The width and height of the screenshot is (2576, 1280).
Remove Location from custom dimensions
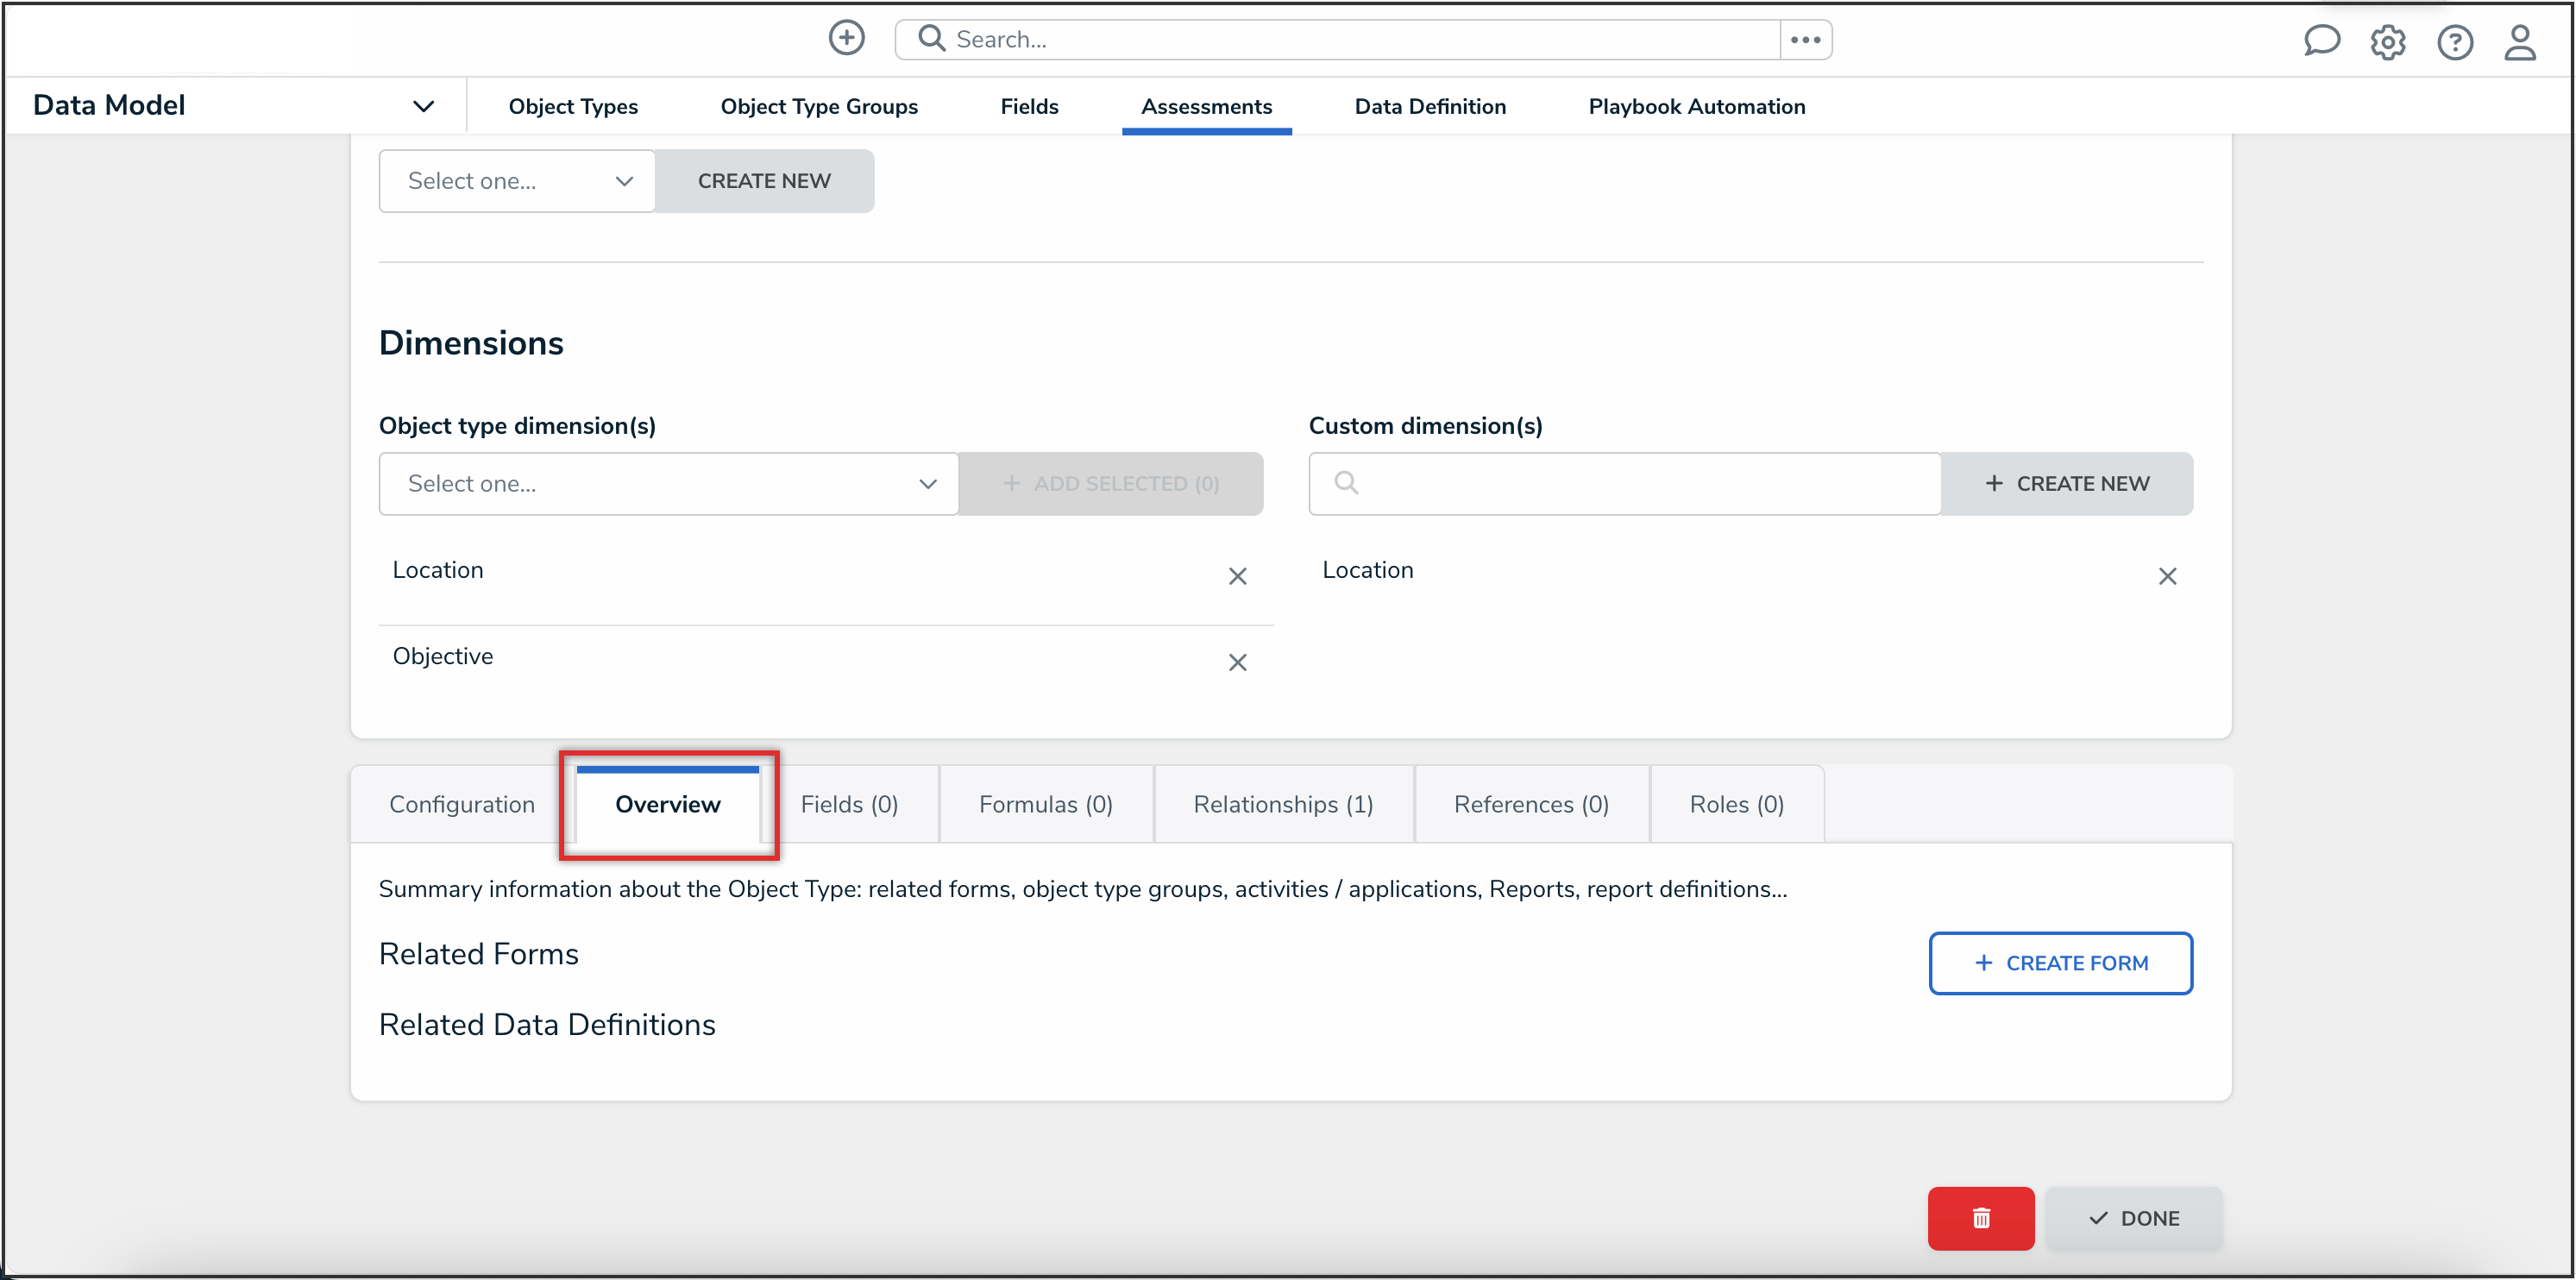tap(2167, 576)
